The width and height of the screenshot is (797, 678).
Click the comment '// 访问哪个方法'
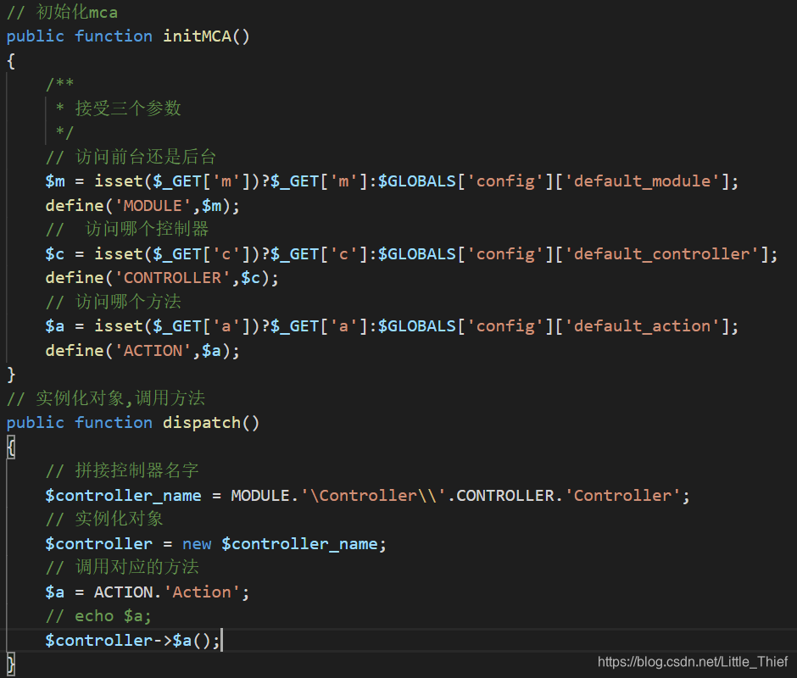[114, 302]
